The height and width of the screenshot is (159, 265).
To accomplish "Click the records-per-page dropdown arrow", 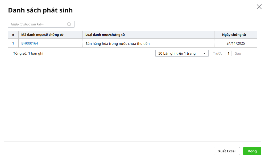I will coord(204,54).
